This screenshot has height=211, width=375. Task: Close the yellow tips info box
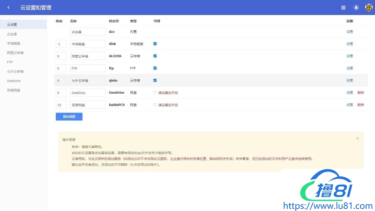(x=357, y=138)
